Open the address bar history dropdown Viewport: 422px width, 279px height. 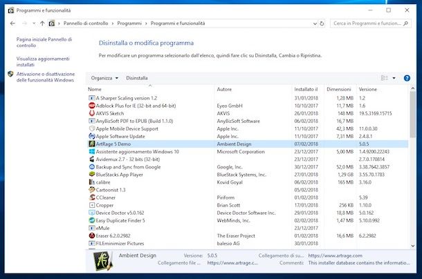click(x=315, y=23)
